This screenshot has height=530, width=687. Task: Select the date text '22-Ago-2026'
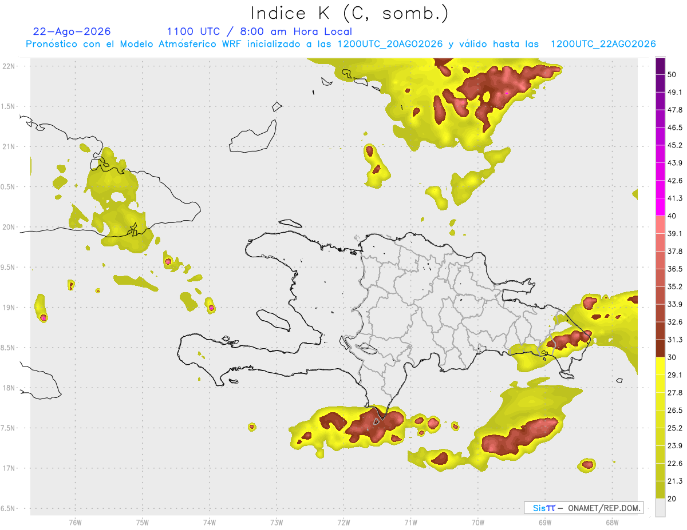[x=72, y=31]
